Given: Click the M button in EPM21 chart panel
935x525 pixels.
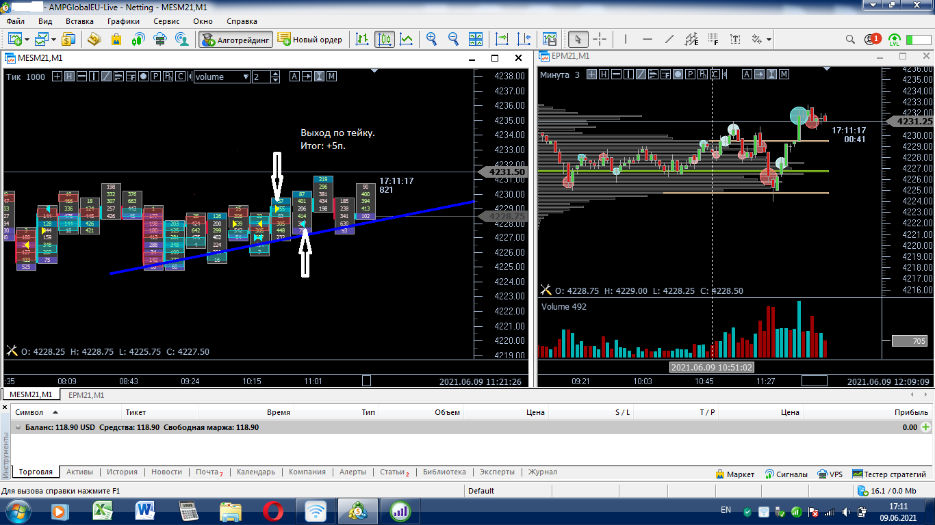Looking at the screenshot, I should pos(784,75).
